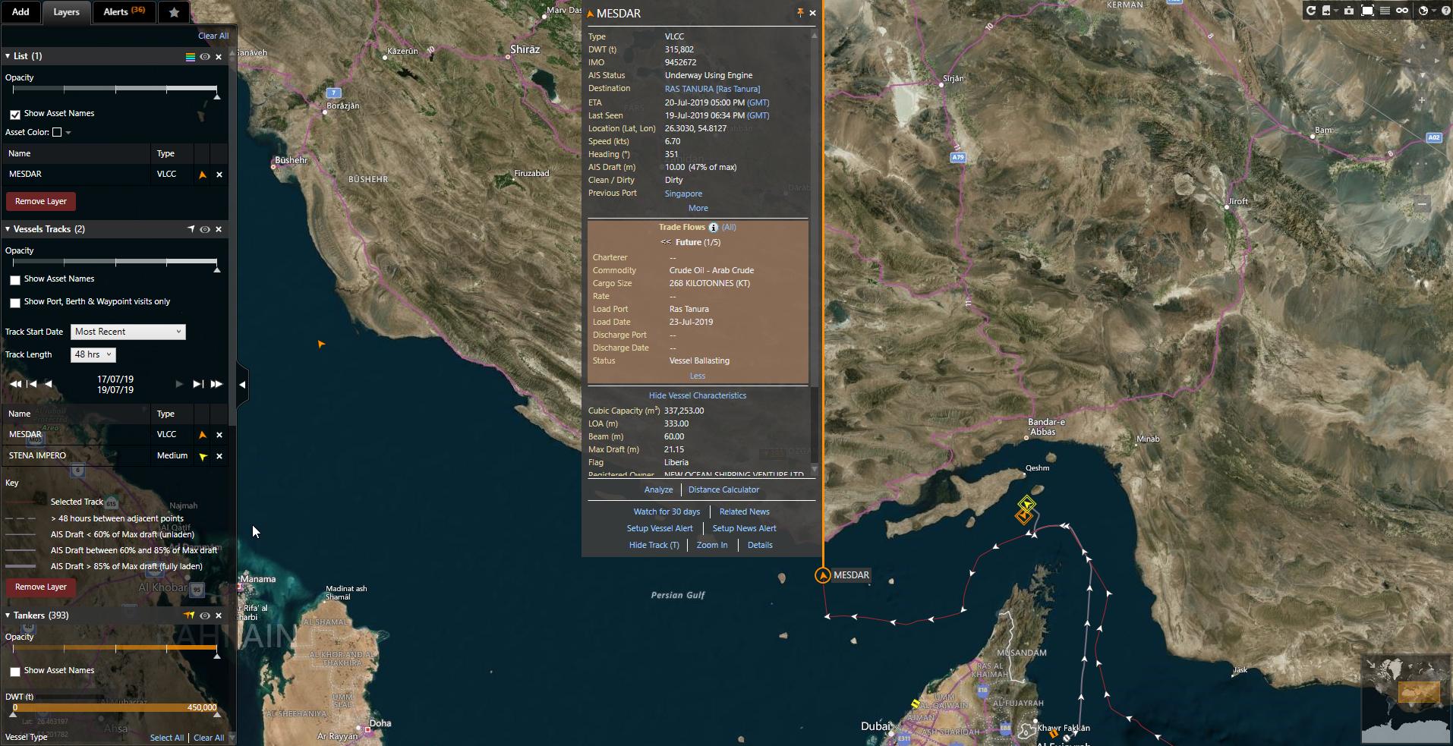Image resolution: width=1453 pixels, height=746 pixels.
Task: Refresh the map using the reload icon
Action: (x=1310, y=11)
